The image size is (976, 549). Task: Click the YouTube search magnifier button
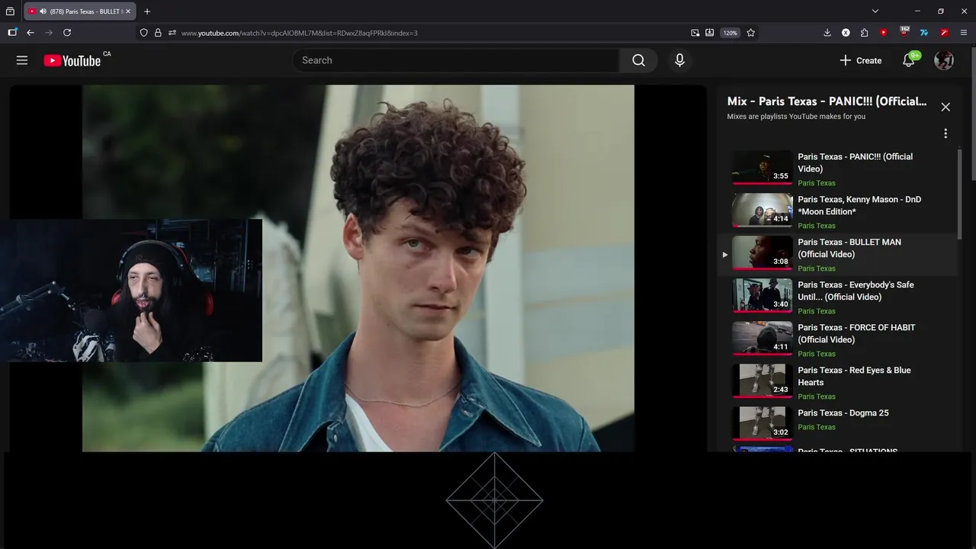pos(639,60)
